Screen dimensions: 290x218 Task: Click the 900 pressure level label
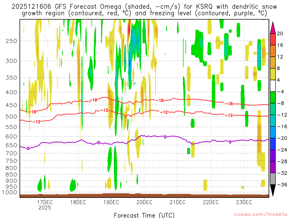(11, 181)
